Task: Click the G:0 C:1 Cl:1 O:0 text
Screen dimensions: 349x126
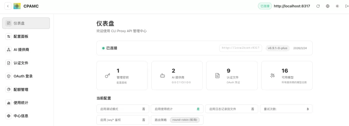Action: [181, 82]
